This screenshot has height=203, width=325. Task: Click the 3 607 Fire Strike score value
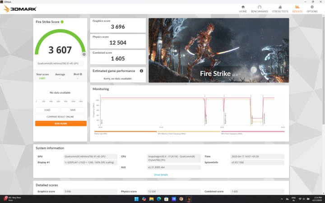[60, 50]
